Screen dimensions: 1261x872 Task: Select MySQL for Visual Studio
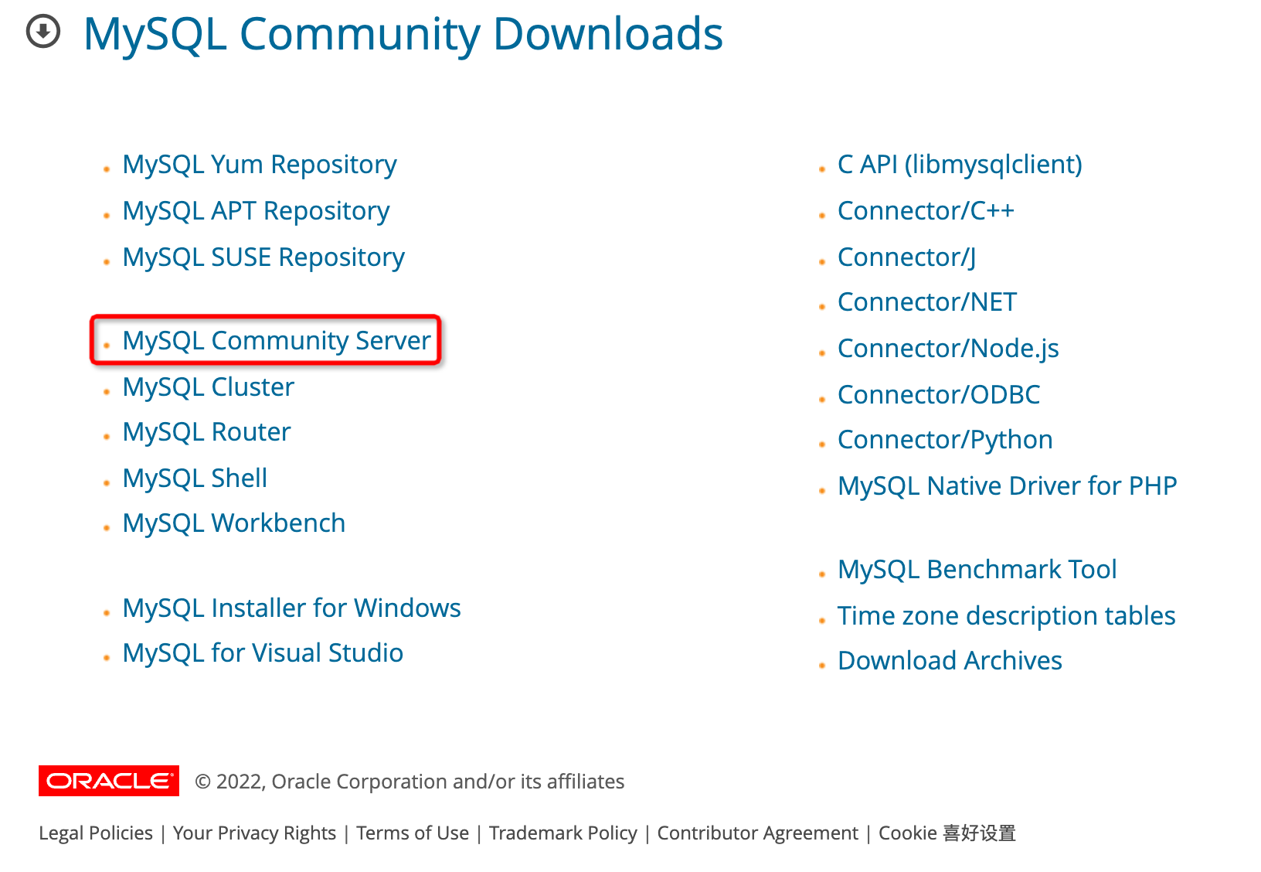click(x=263, y=653)
